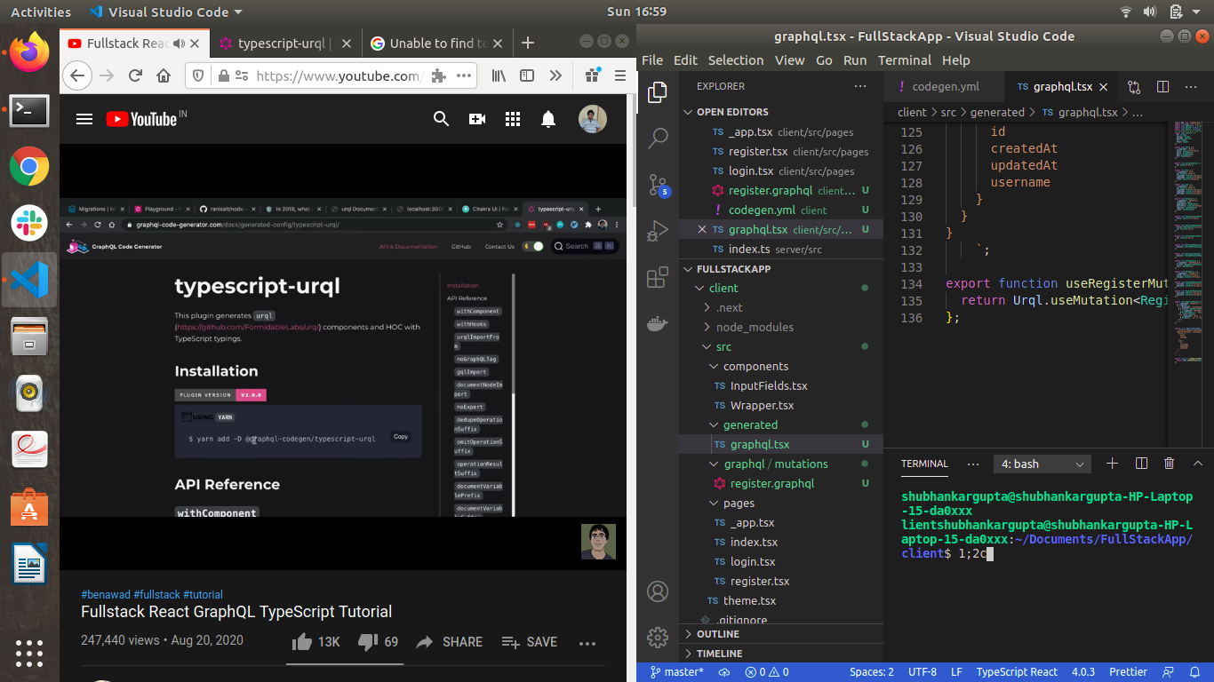
Task: Open the Run and Debug panel
Action: 658,230
